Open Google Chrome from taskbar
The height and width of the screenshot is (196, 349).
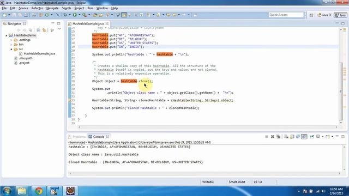pyautogui.click(x=39, y=191)
